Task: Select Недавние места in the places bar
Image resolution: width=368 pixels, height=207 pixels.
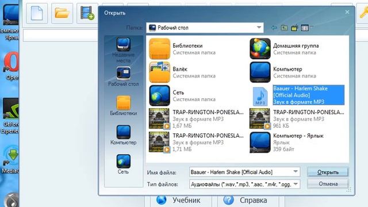Action: click(x=123, y=50)
